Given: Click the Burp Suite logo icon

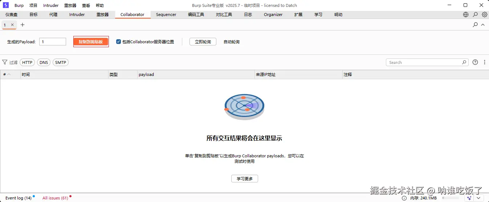Looking at the screenshot, I should [6, 5].
